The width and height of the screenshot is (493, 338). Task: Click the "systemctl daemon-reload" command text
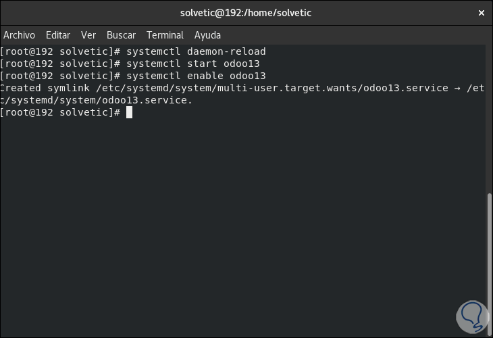pos(196,51)
